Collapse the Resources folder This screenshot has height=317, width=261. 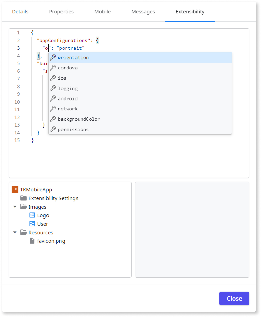tap(15, 232)
